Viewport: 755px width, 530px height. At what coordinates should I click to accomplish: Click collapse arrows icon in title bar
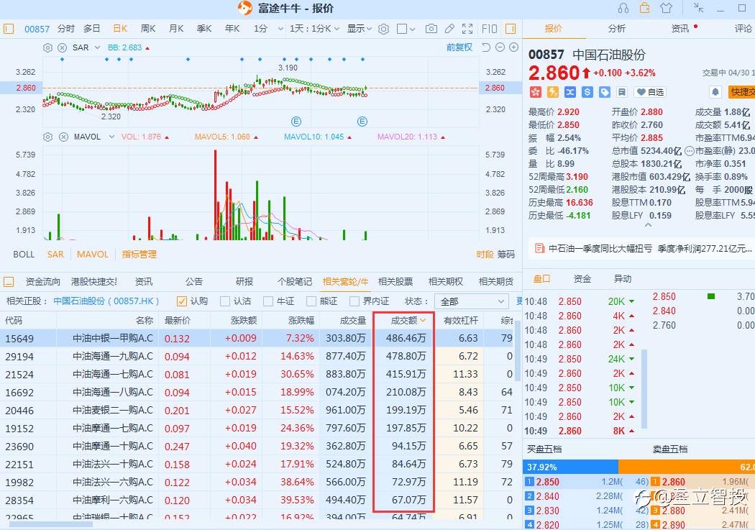point(698,8)
